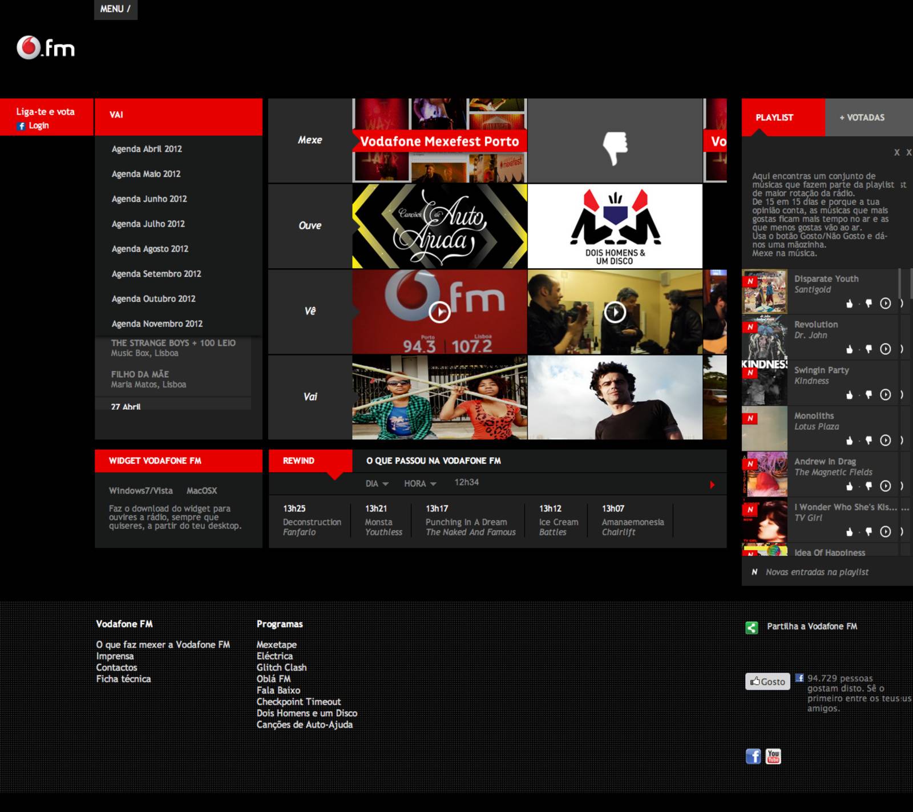Play Revolution by Dr. John
The image size is (913, 812).
[x=885, y=349]
